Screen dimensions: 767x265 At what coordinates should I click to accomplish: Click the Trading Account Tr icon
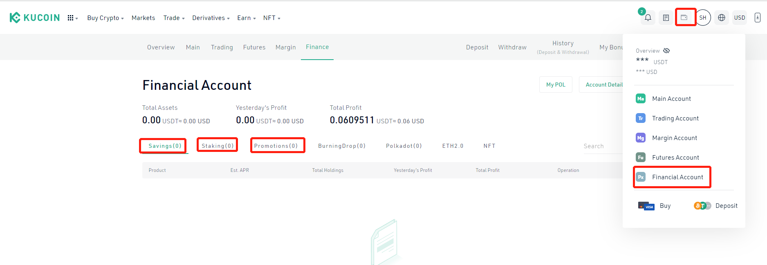(641, 118)
